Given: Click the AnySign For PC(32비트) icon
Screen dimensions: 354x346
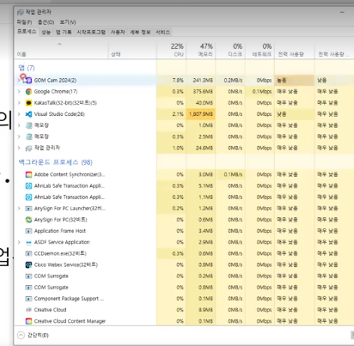Looking at the screenshot, I should (x=28, y=220).
